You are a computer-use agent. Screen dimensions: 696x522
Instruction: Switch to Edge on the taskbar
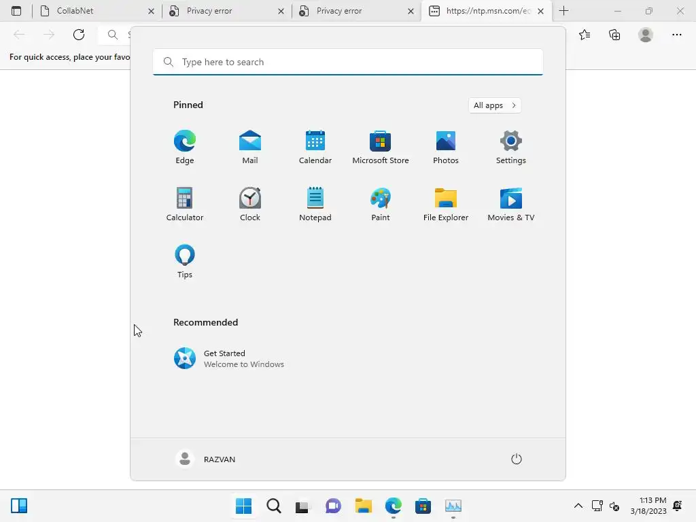click(394, 506)
